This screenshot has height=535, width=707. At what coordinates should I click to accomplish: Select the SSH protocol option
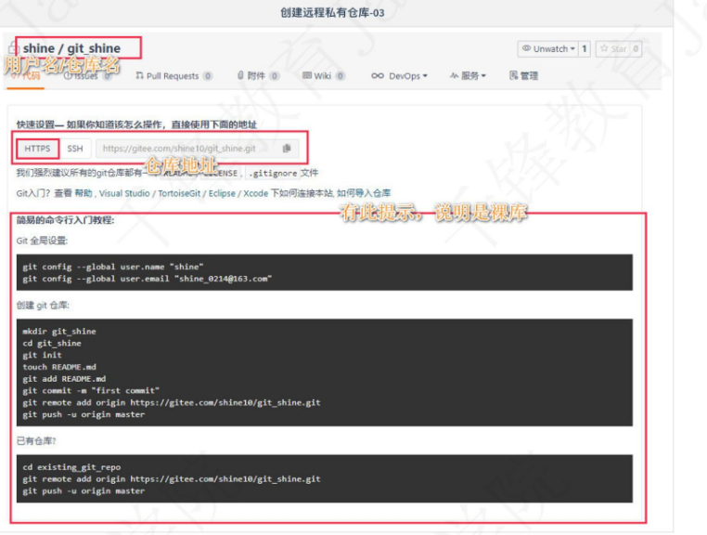(75, 149)
